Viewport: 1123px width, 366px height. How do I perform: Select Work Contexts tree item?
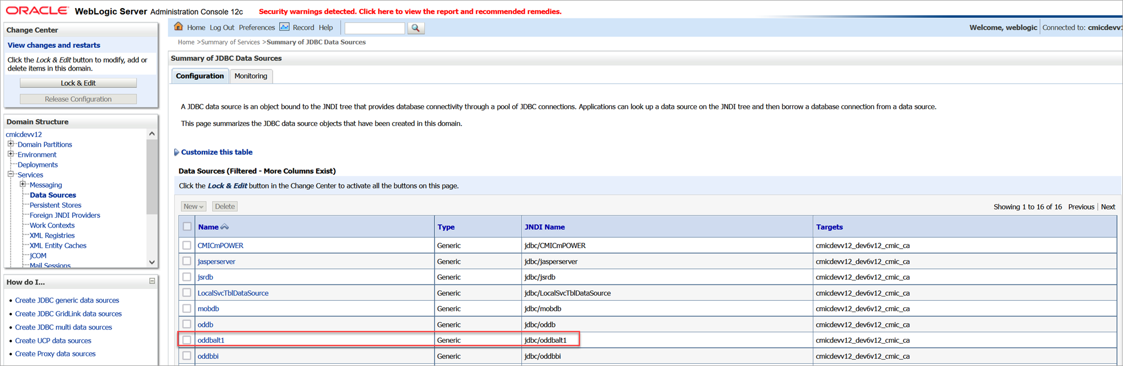(52, 225)
